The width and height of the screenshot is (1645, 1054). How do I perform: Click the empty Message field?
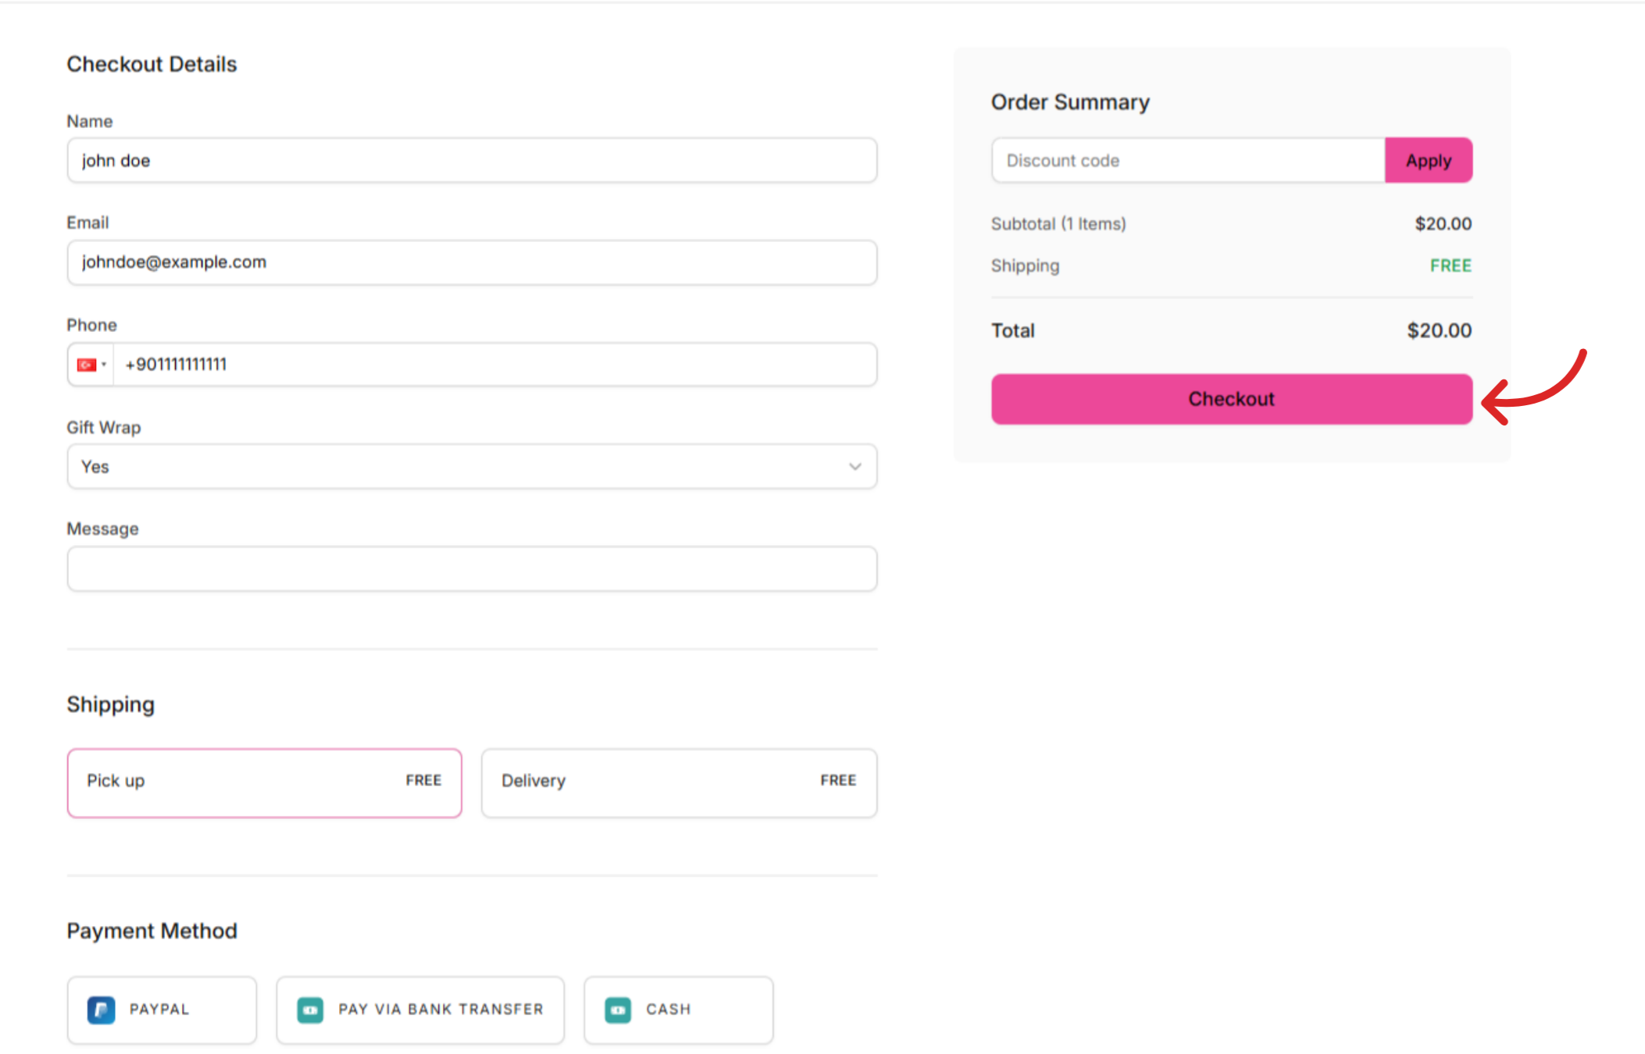click(x=471, y=569)
